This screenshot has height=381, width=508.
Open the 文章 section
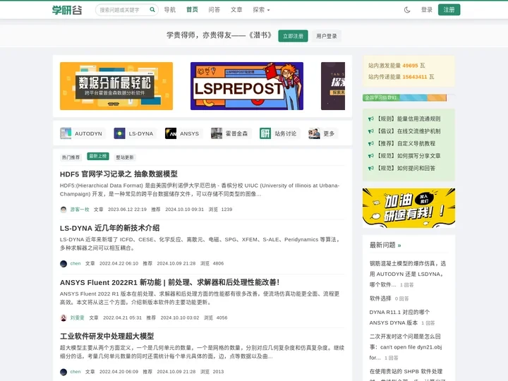236,10
